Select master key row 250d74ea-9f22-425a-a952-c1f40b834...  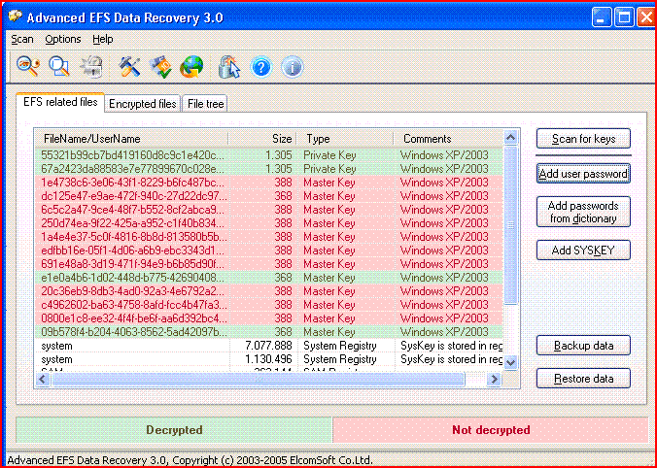point(268,223)
